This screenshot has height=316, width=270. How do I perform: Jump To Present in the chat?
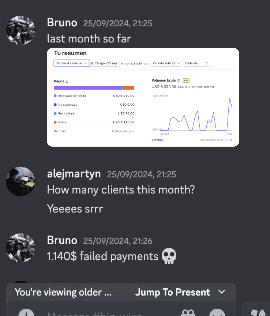pos(172,292)
